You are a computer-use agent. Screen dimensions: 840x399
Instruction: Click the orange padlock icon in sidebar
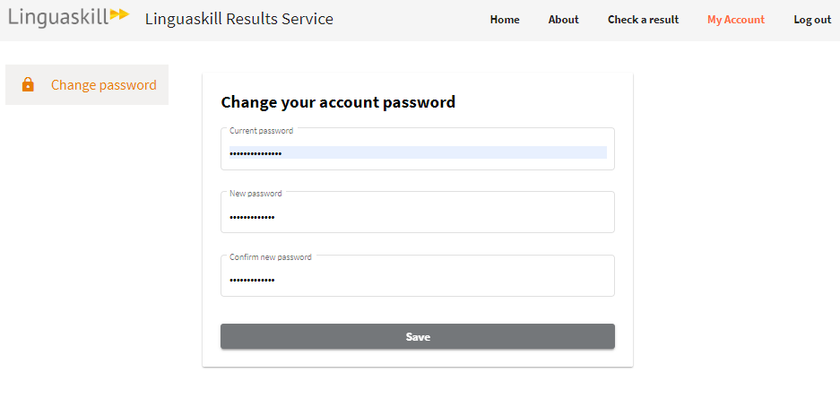28,84
